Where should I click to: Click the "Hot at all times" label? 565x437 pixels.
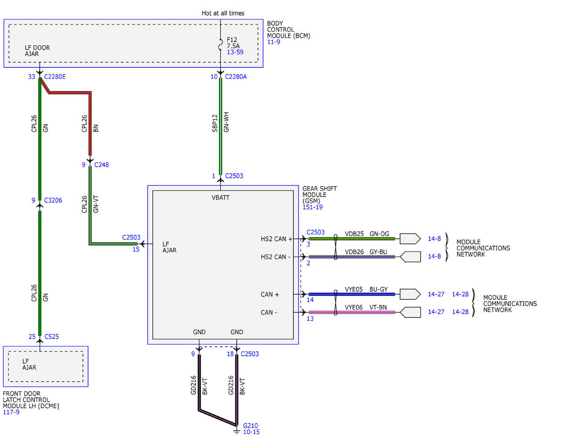coord(223,13)
